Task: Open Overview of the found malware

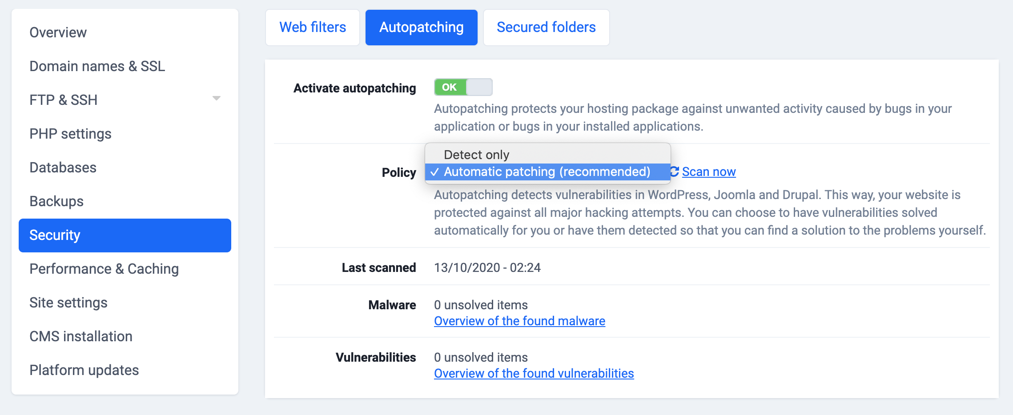Action: point(519,320)
